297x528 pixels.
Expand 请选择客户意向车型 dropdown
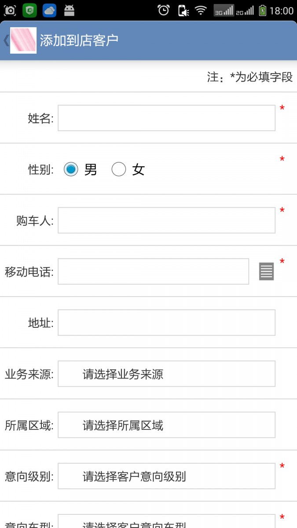click(x=166, y=523)
